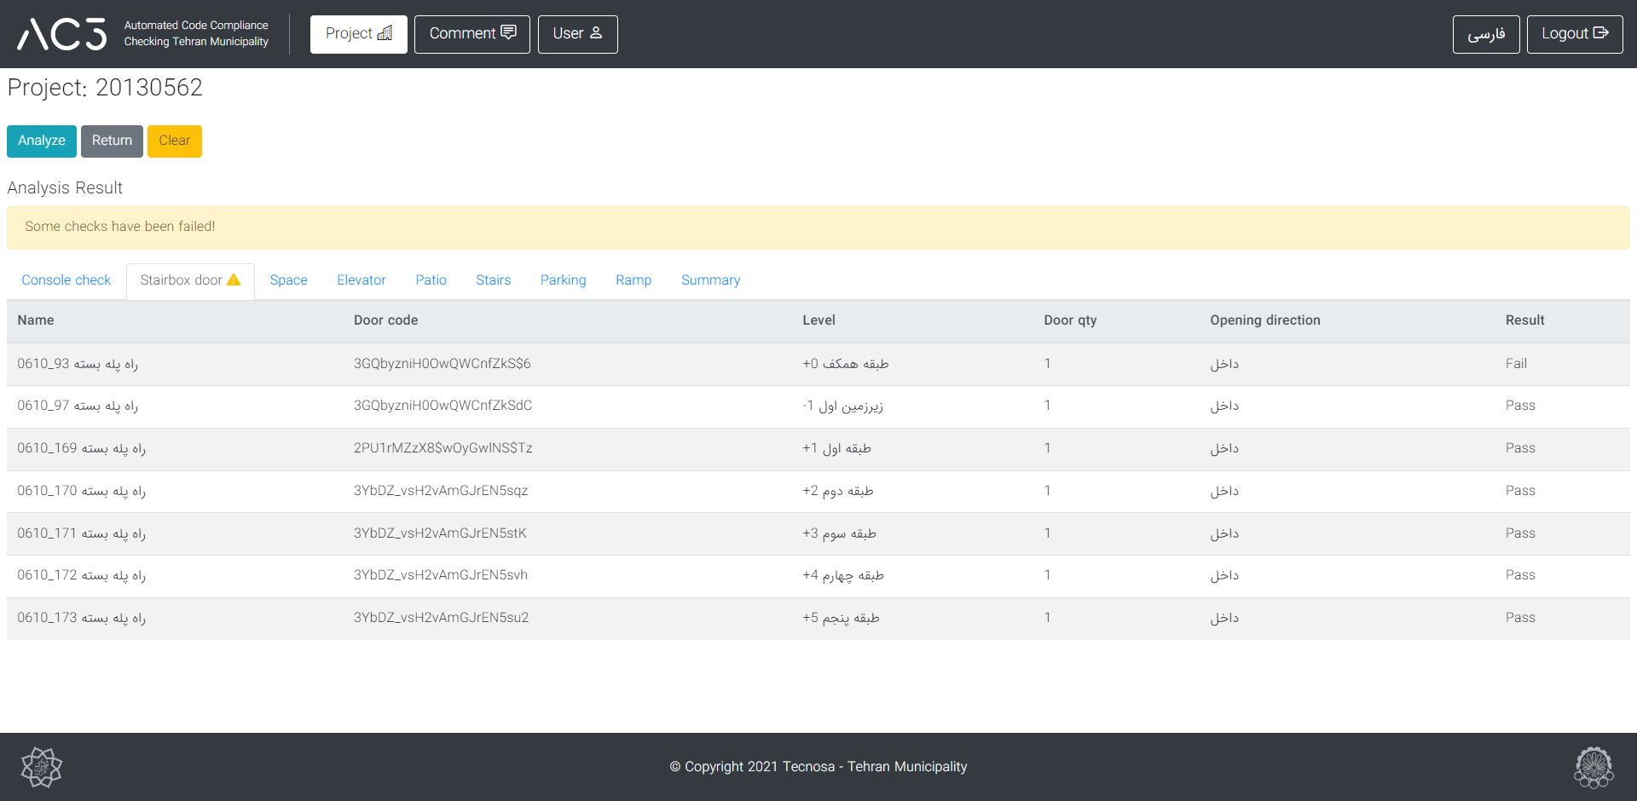Click door code 3YbDZ_vsH2vAmGJrEN5su2
The height and width of the screenshot is (801, 1637).
click(x=441, y=618)
